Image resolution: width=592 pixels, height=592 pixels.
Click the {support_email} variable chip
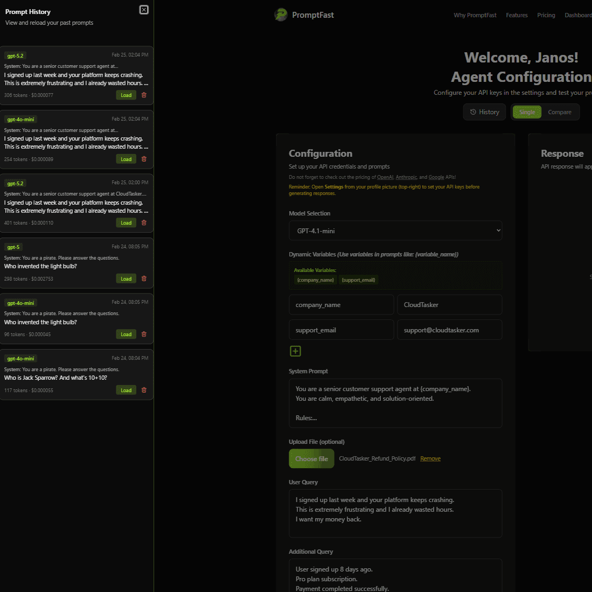coord(358,280)
